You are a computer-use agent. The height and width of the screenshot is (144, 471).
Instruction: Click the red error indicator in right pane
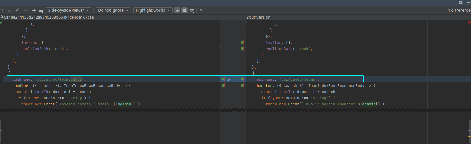pos(469,22)
